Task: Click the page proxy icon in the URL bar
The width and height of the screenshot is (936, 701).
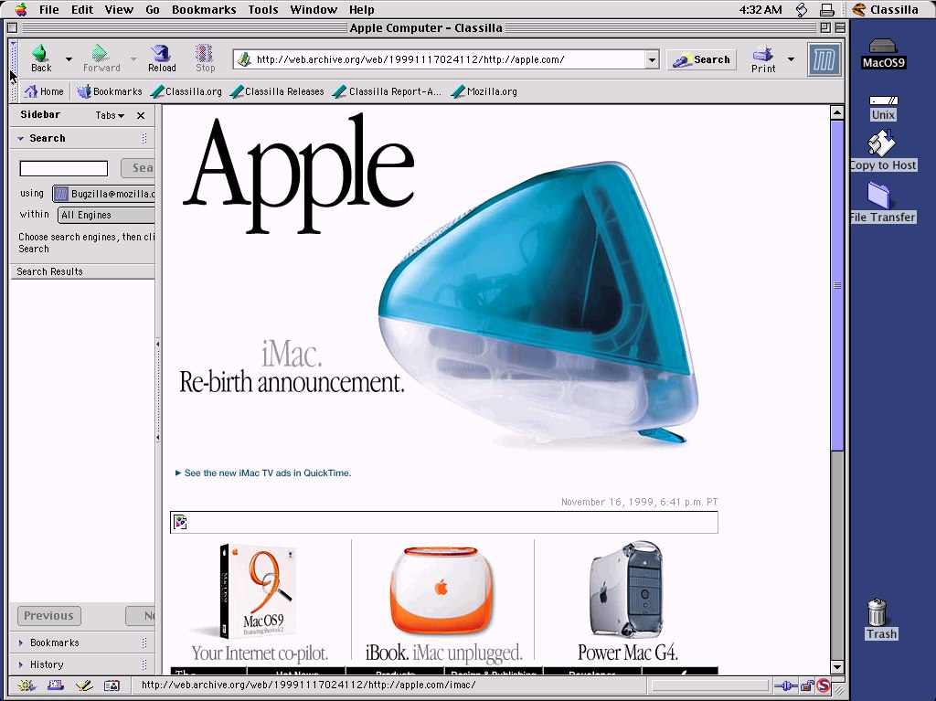Action: coord(243,59)
